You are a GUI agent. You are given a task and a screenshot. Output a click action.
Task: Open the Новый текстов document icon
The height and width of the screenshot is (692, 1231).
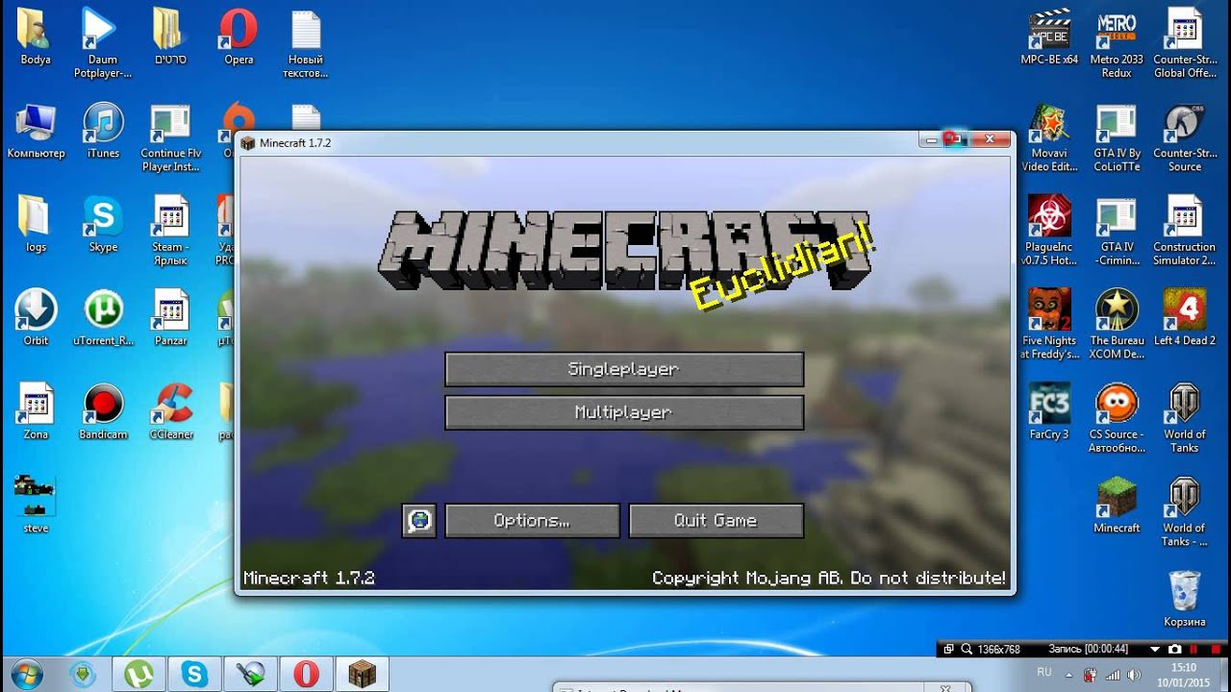pyautogui.click(x=306, y=43)
